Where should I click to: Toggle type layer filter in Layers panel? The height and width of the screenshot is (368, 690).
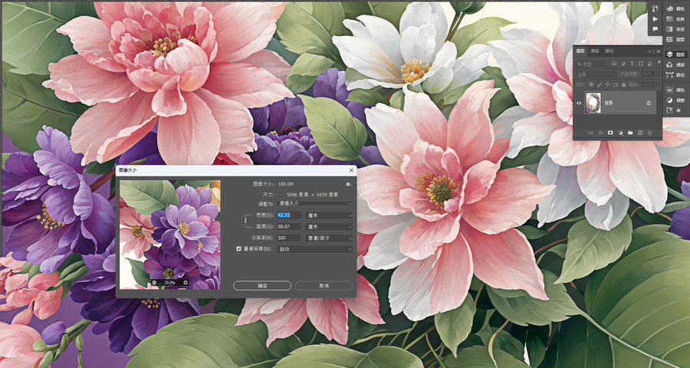pos(632,64)
